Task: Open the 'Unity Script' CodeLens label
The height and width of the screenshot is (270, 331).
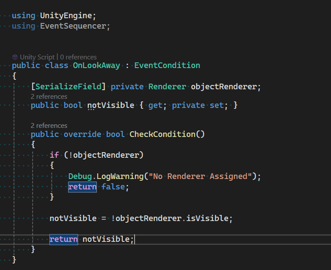Action: tap(37, 57)
